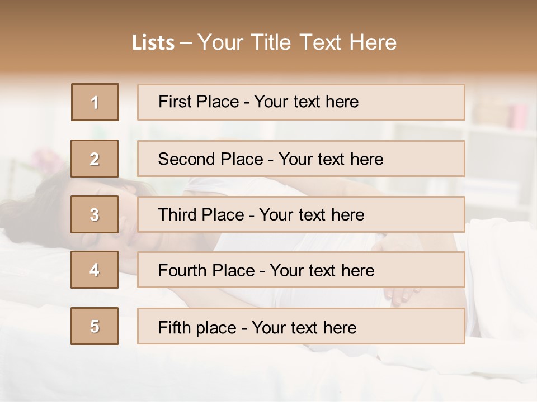This screenshot has width=537, height=402.
Task: Click the bold word 'Lists' in title
Action: pyautogui.click(x=153, y=42)
